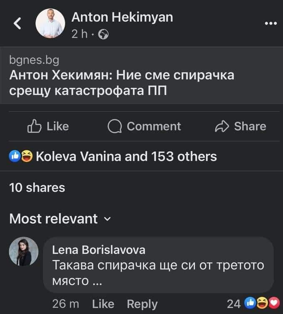Open the three-dot post options menu

(271, 23)
